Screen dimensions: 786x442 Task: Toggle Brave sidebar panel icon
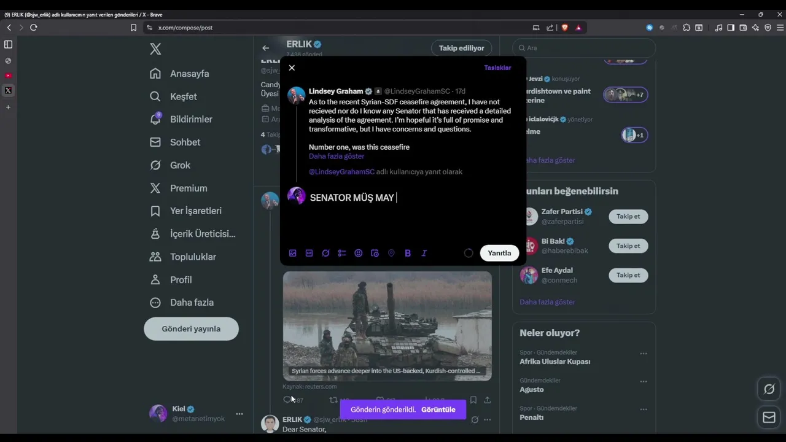731,28
